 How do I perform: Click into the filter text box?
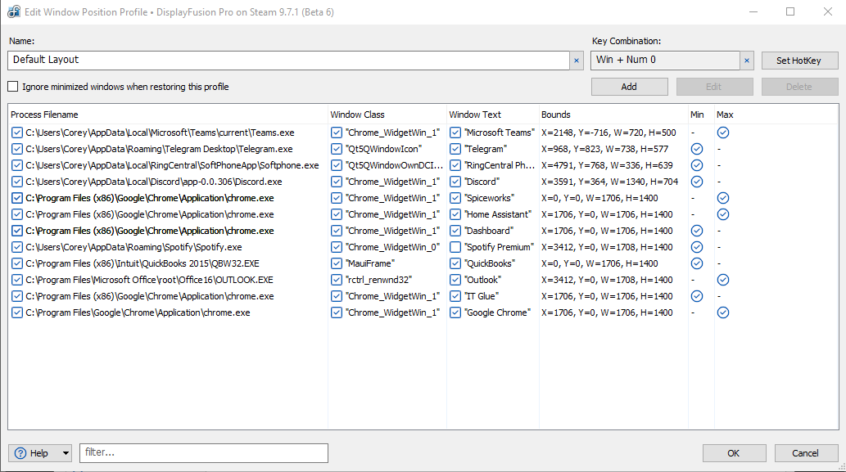(203, 453)
